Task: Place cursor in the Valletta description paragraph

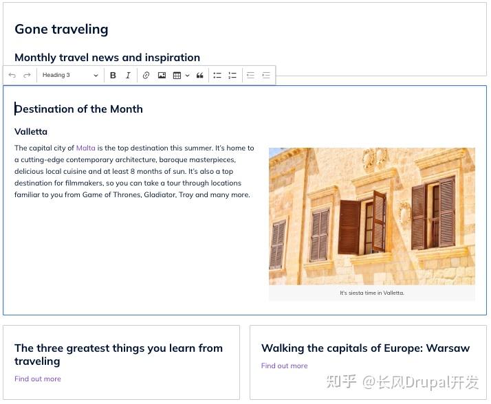Action: (x=134, y=171)
